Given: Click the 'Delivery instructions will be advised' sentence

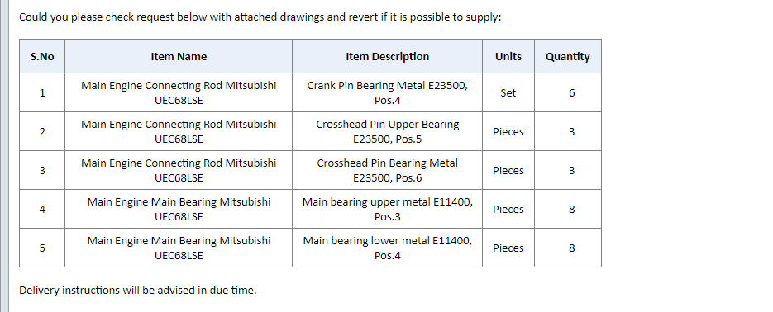Looking at the screenshot, I should pyautogui.click(x=138, y=291).
